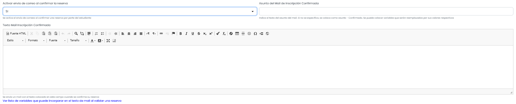Click the copy formatting brush icon

[x=218, y=34]
